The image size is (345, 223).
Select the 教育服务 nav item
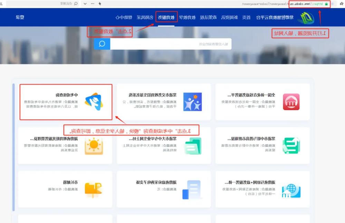(x=166, y=17)
